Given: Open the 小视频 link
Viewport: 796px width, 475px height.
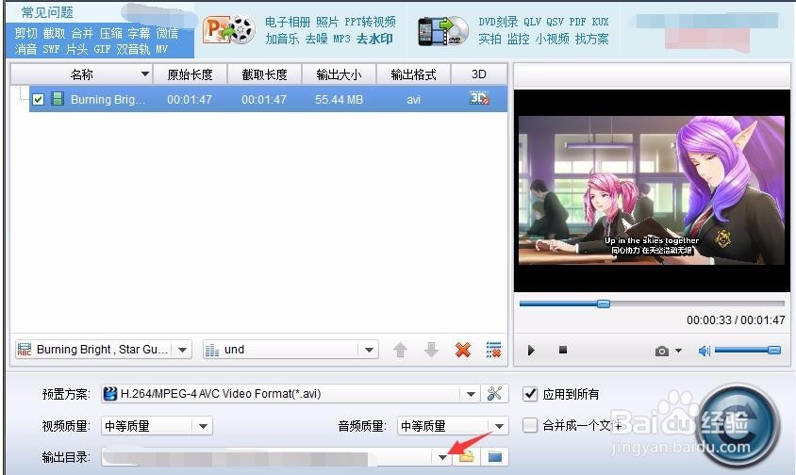Looking at the screenshot, I should click(553, 39).
